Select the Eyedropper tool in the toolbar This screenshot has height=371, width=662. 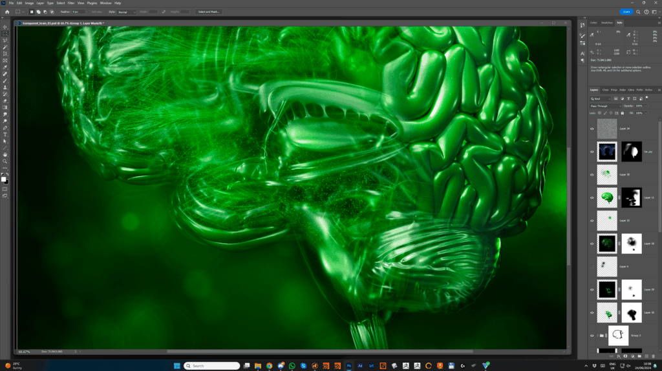[x=5, y=67]
